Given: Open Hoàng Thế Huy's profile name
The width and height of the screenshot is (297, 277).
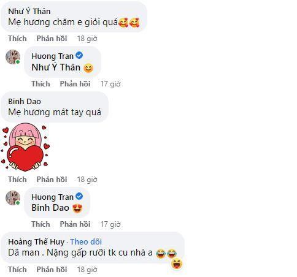Looking at the screenshot, I should tap(36, 241).
